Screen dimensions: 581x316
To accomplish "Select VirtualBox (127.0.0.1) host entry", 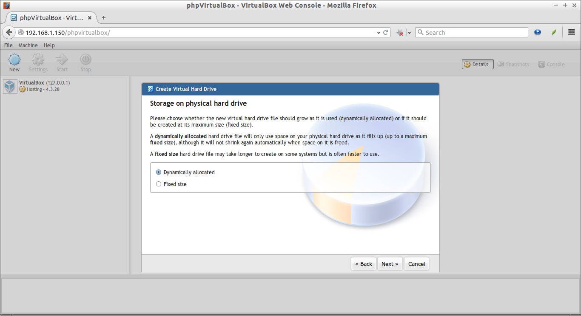I will (x=44, y=82).
